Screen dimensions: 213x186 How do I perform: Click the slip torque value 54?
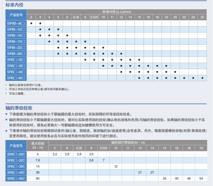[201, 179]
